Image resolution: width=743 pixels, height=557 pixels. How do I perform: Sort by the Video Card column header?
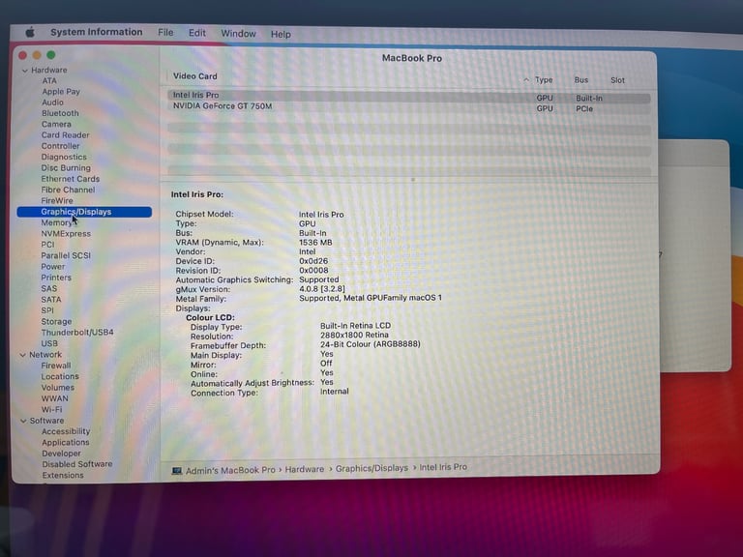194,76
